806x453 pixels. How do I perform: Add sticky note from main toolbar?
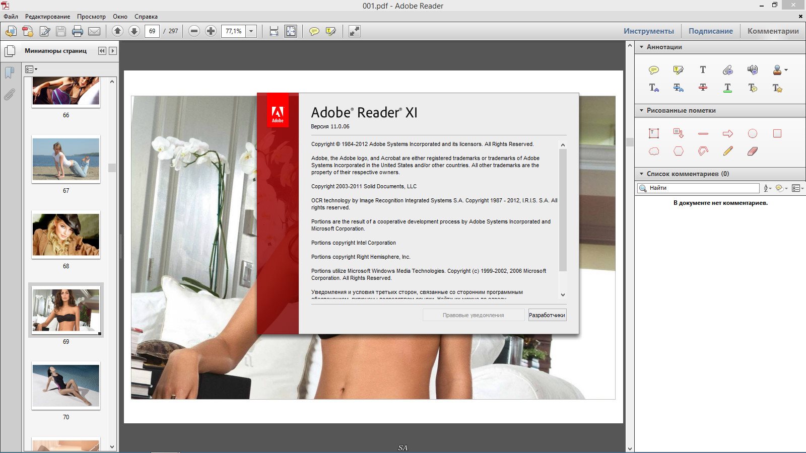[x=314, y=31]
